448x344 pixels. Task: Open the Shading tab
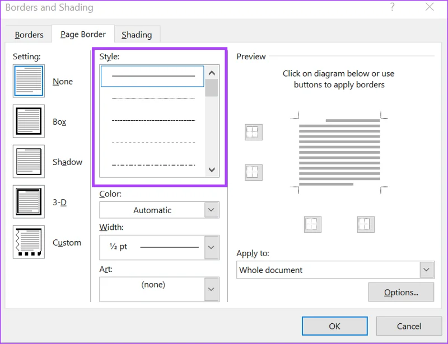click(137, 35)
